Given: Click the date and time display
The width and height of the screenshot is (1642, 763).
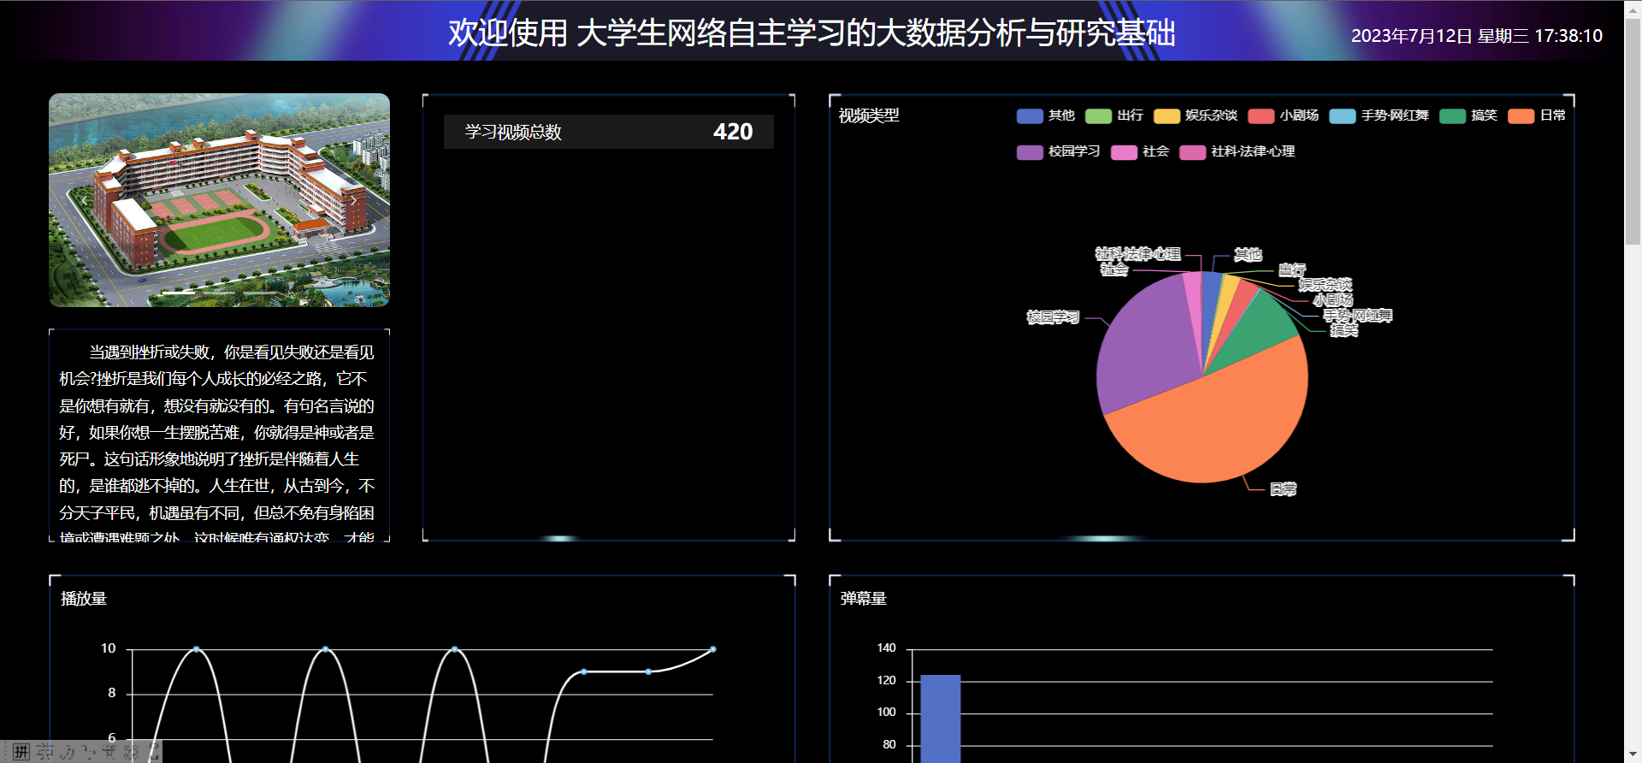Looking at the screenshot, I should pyautogui.click(x=1477, y=36).
